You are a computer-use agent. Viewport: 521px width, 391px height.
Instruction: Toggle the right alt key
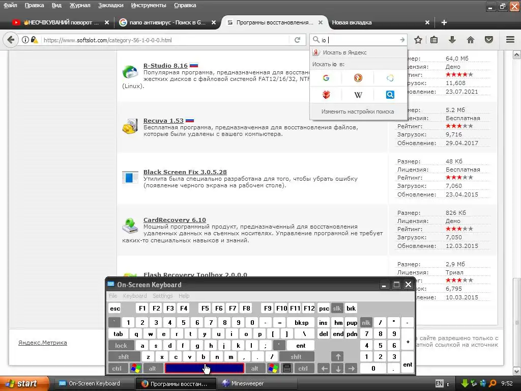coord(254,369)
